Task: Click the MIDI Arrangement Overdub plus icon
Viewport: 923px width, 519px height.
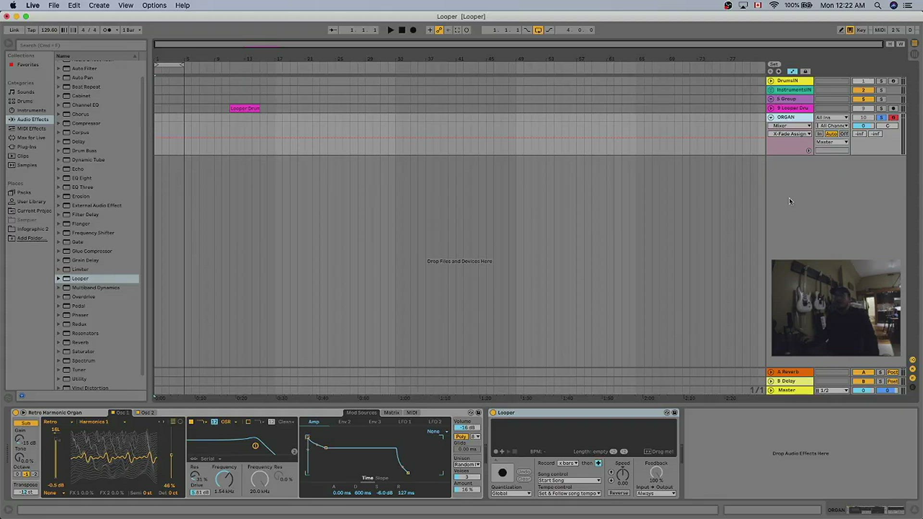Action: coord(430,30)
